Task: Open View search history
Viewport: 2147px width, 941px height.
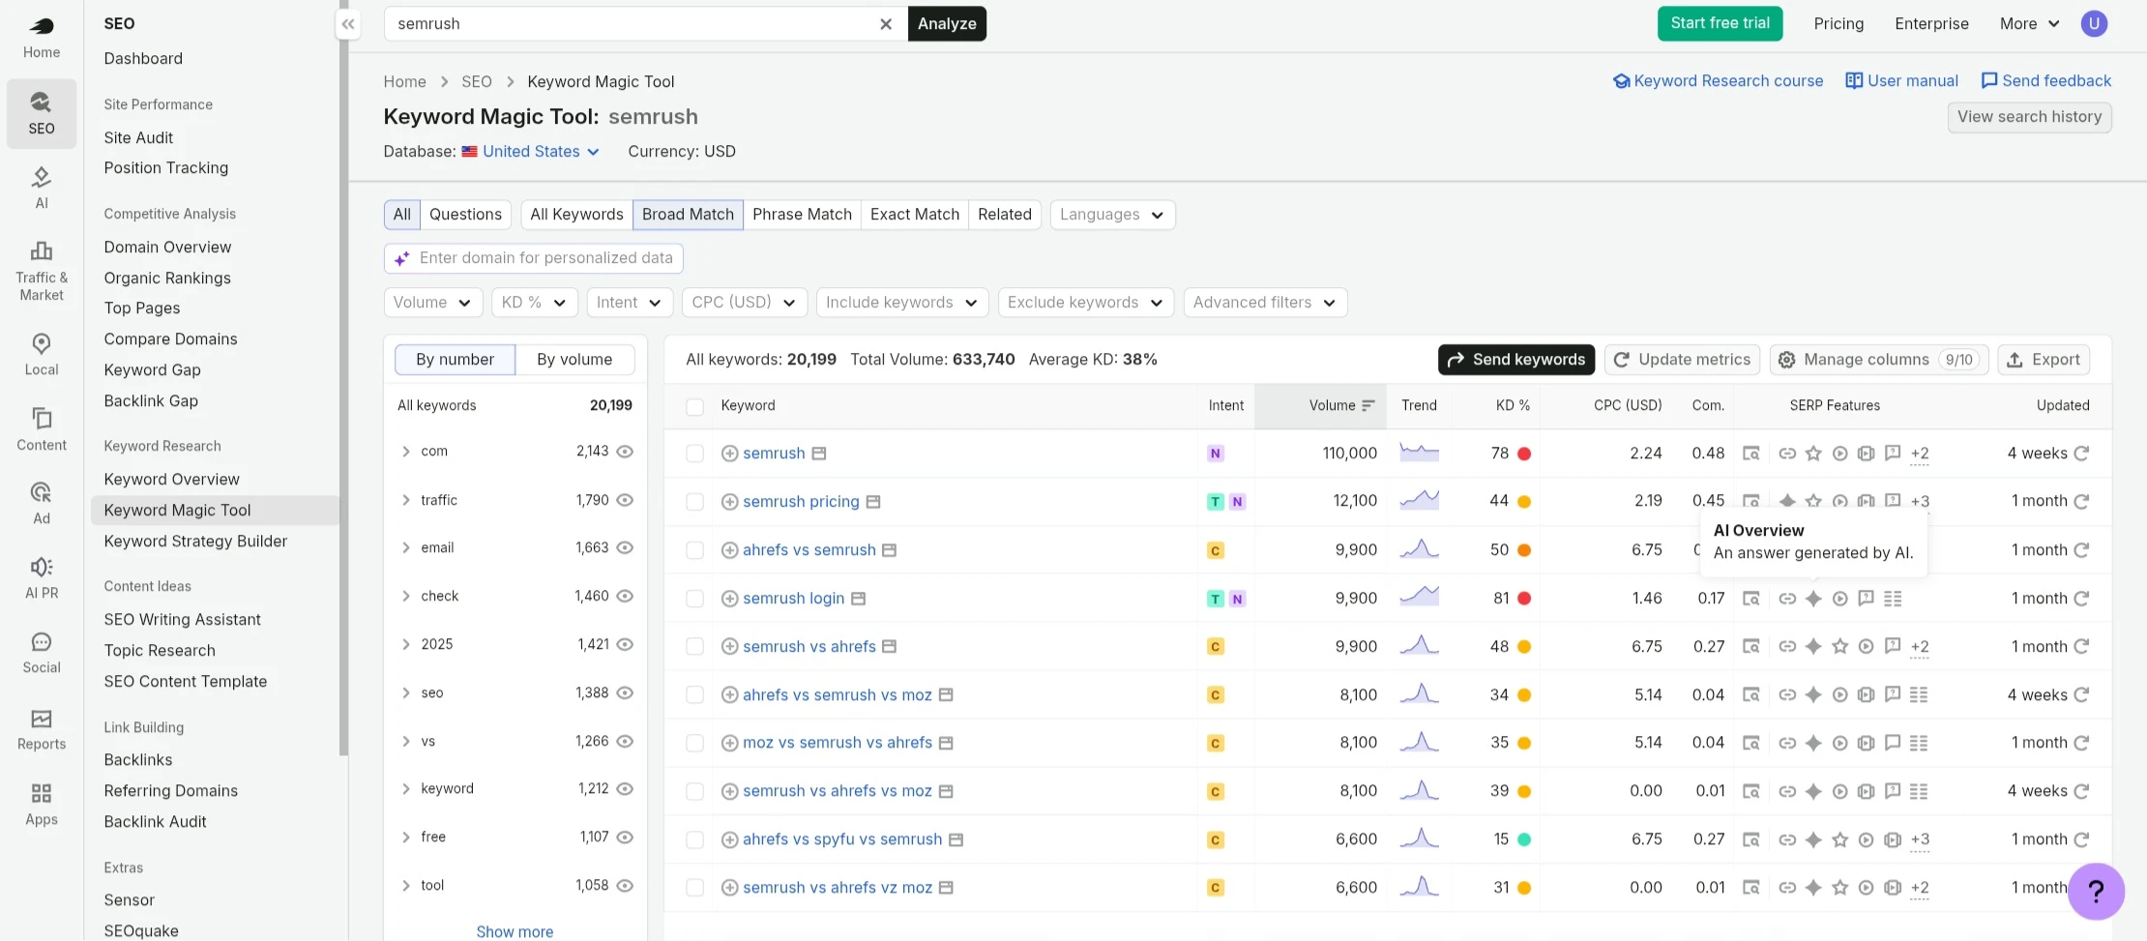Action: (2029, 117)
